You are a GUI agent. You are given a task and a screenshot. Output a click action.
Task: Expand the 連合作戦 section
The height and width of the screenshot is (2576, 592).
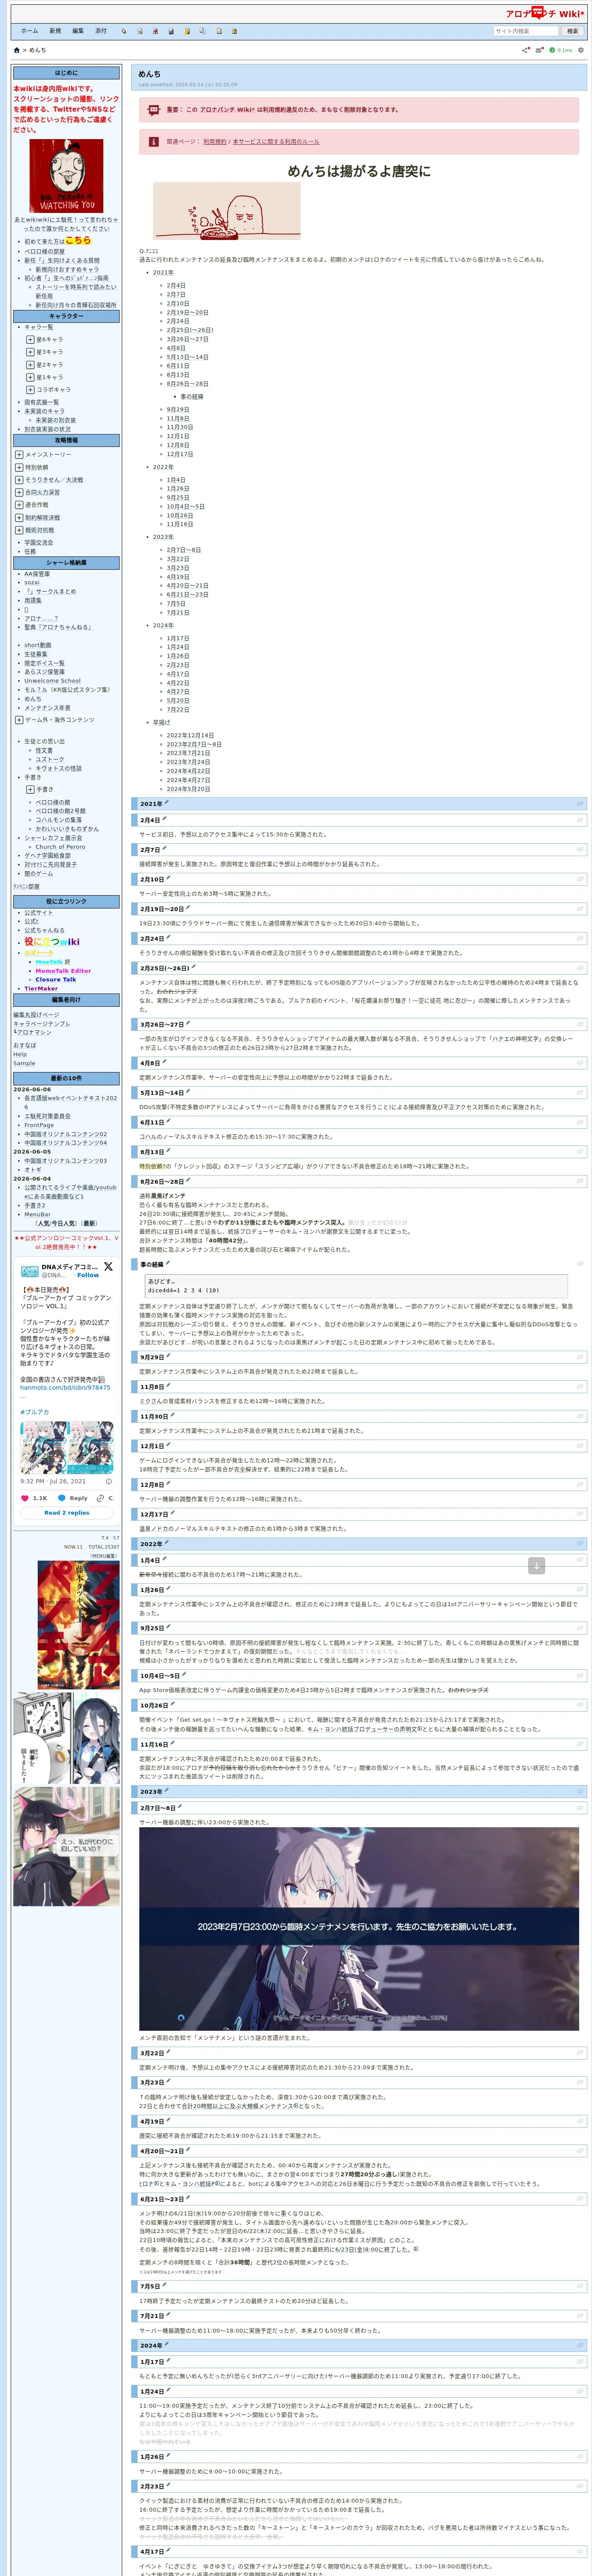[19, 505]
